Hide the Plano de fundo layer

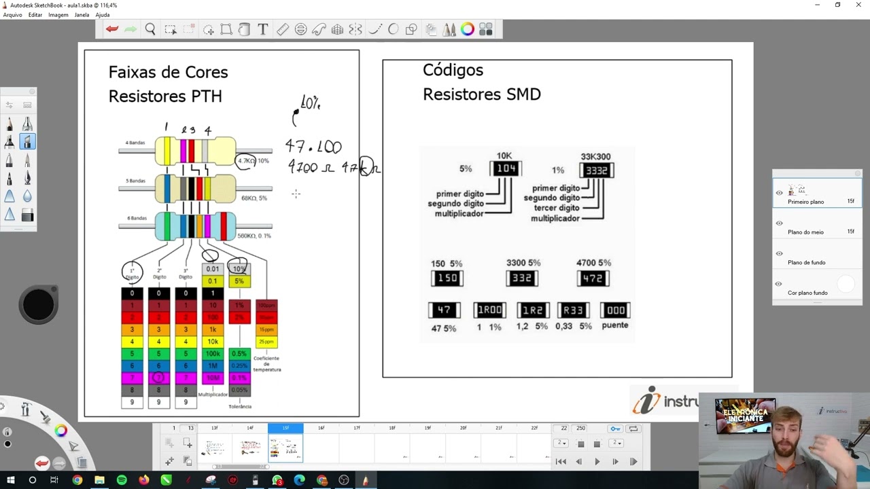(x=779, y=253)
